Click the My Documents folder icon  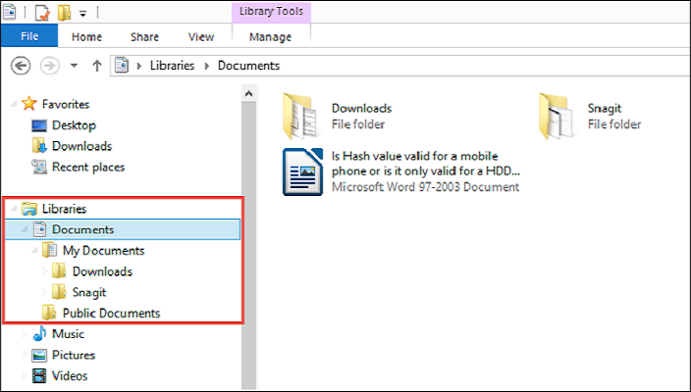click(50, 250)
